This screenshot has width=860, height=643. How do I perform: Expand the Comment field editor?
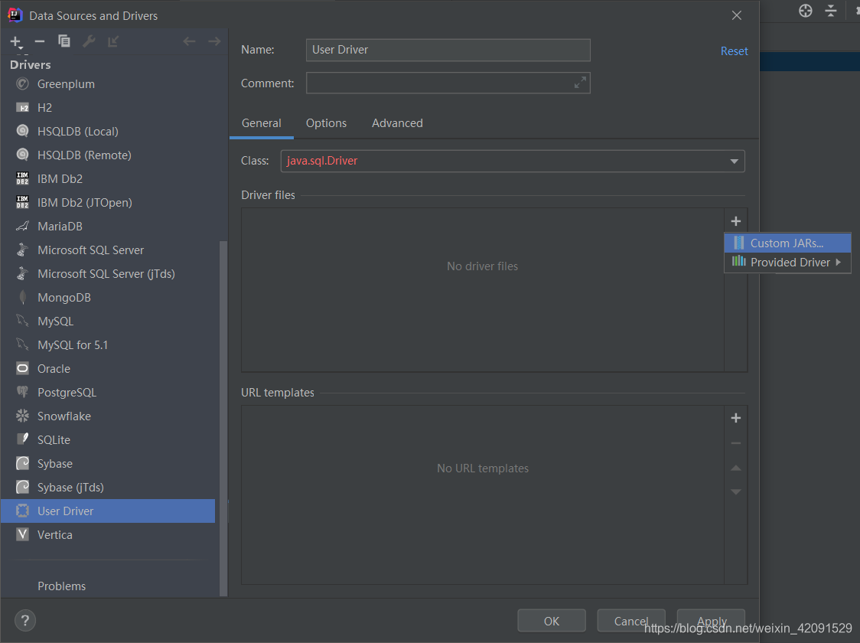(580, 83)
